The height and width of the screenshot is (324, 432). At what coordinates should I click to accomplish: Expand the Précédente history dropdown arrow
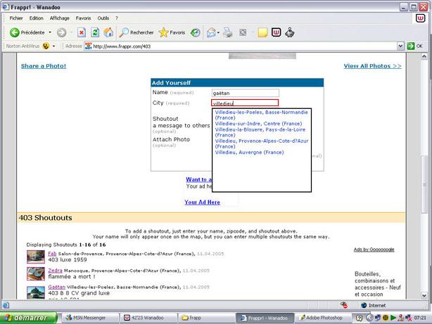click(x=51, y=32)
